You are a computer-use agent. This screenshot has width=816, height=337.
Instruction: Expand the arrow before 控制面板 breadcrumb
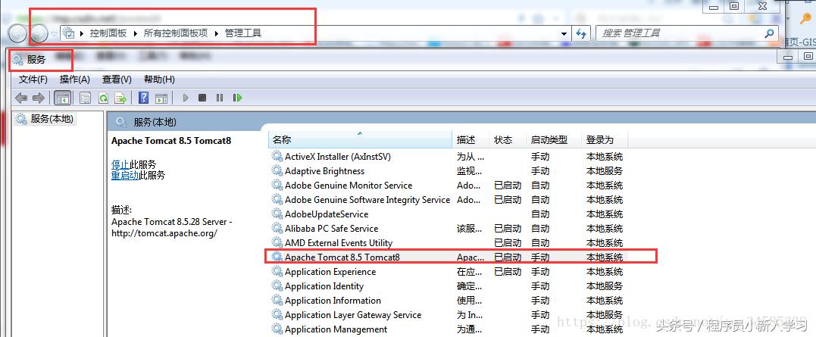coord(83,33)
